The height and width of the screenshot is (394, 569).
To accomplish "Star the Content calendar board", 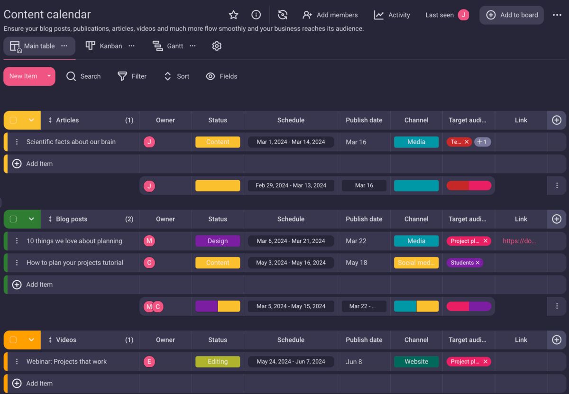I will point(233,15).
